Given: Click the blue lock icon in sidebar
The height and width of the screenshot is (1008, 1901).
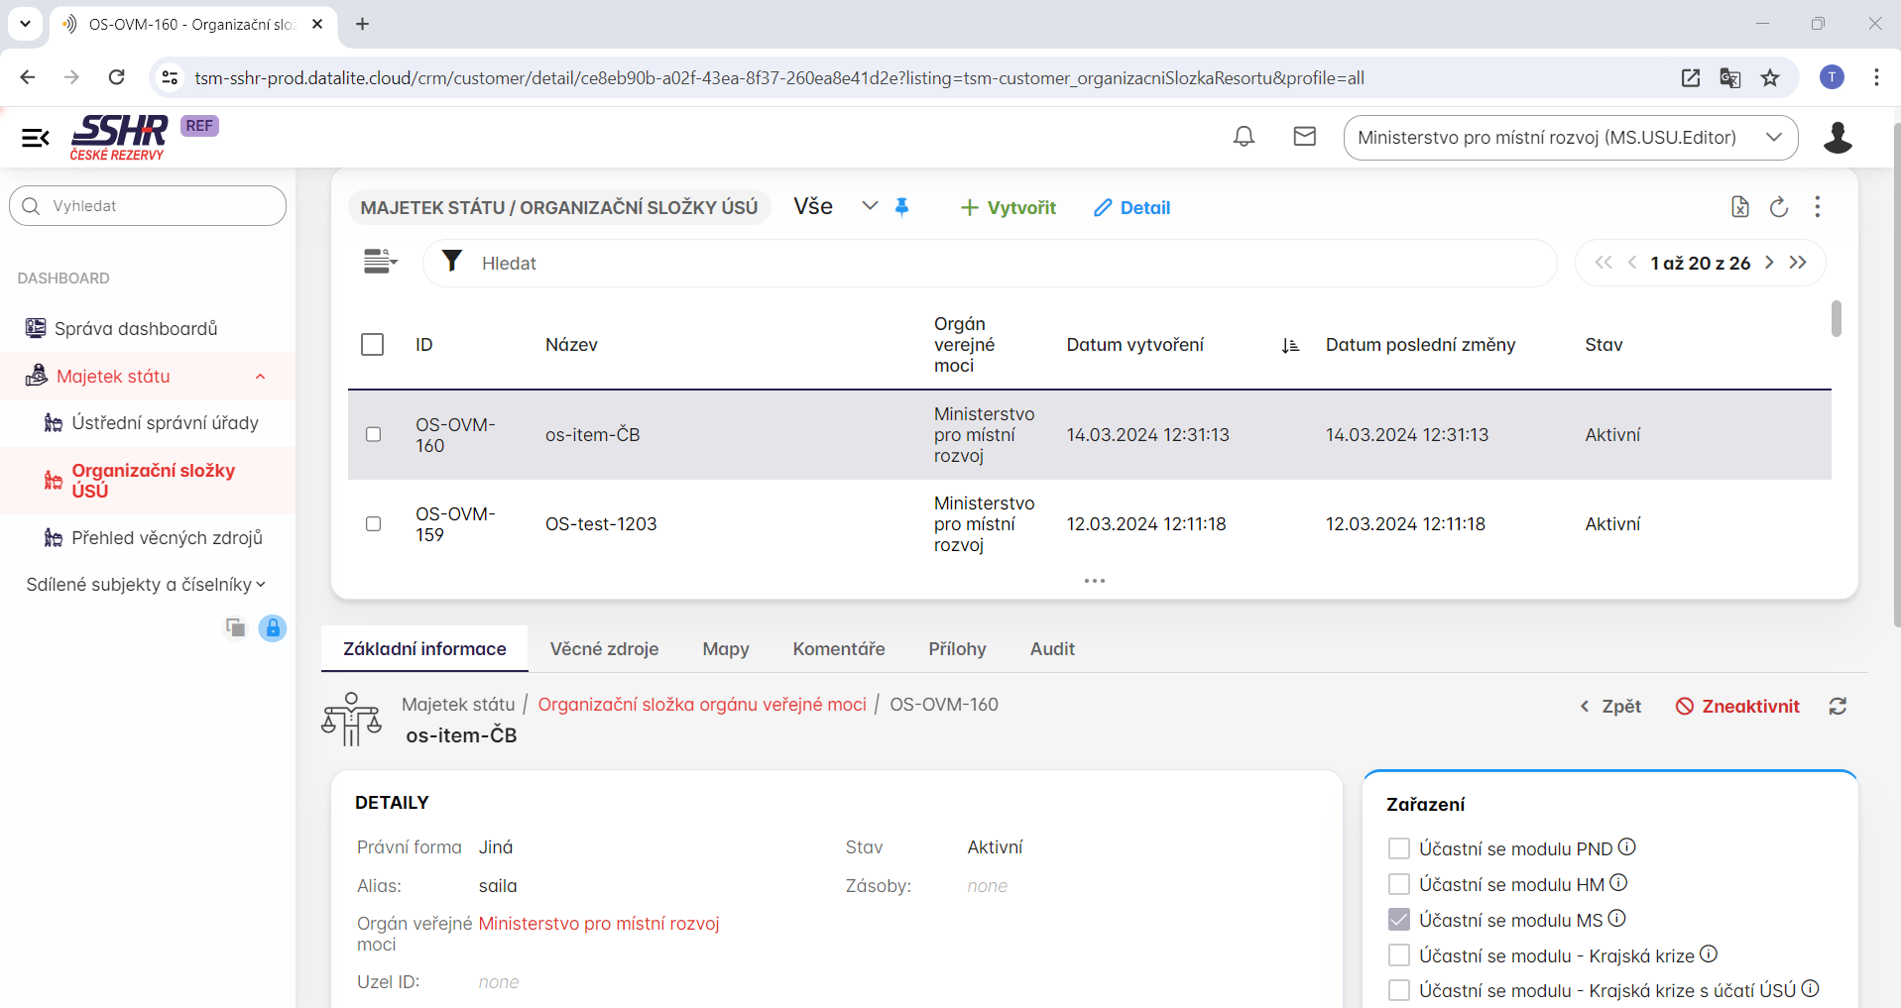Looking at the screenshot, I should click(272, 627).
